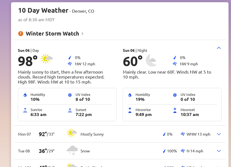Click the orange Winter Storm Watch alert icon
This screenshot has width=231, height=167.
coord(21,34)
